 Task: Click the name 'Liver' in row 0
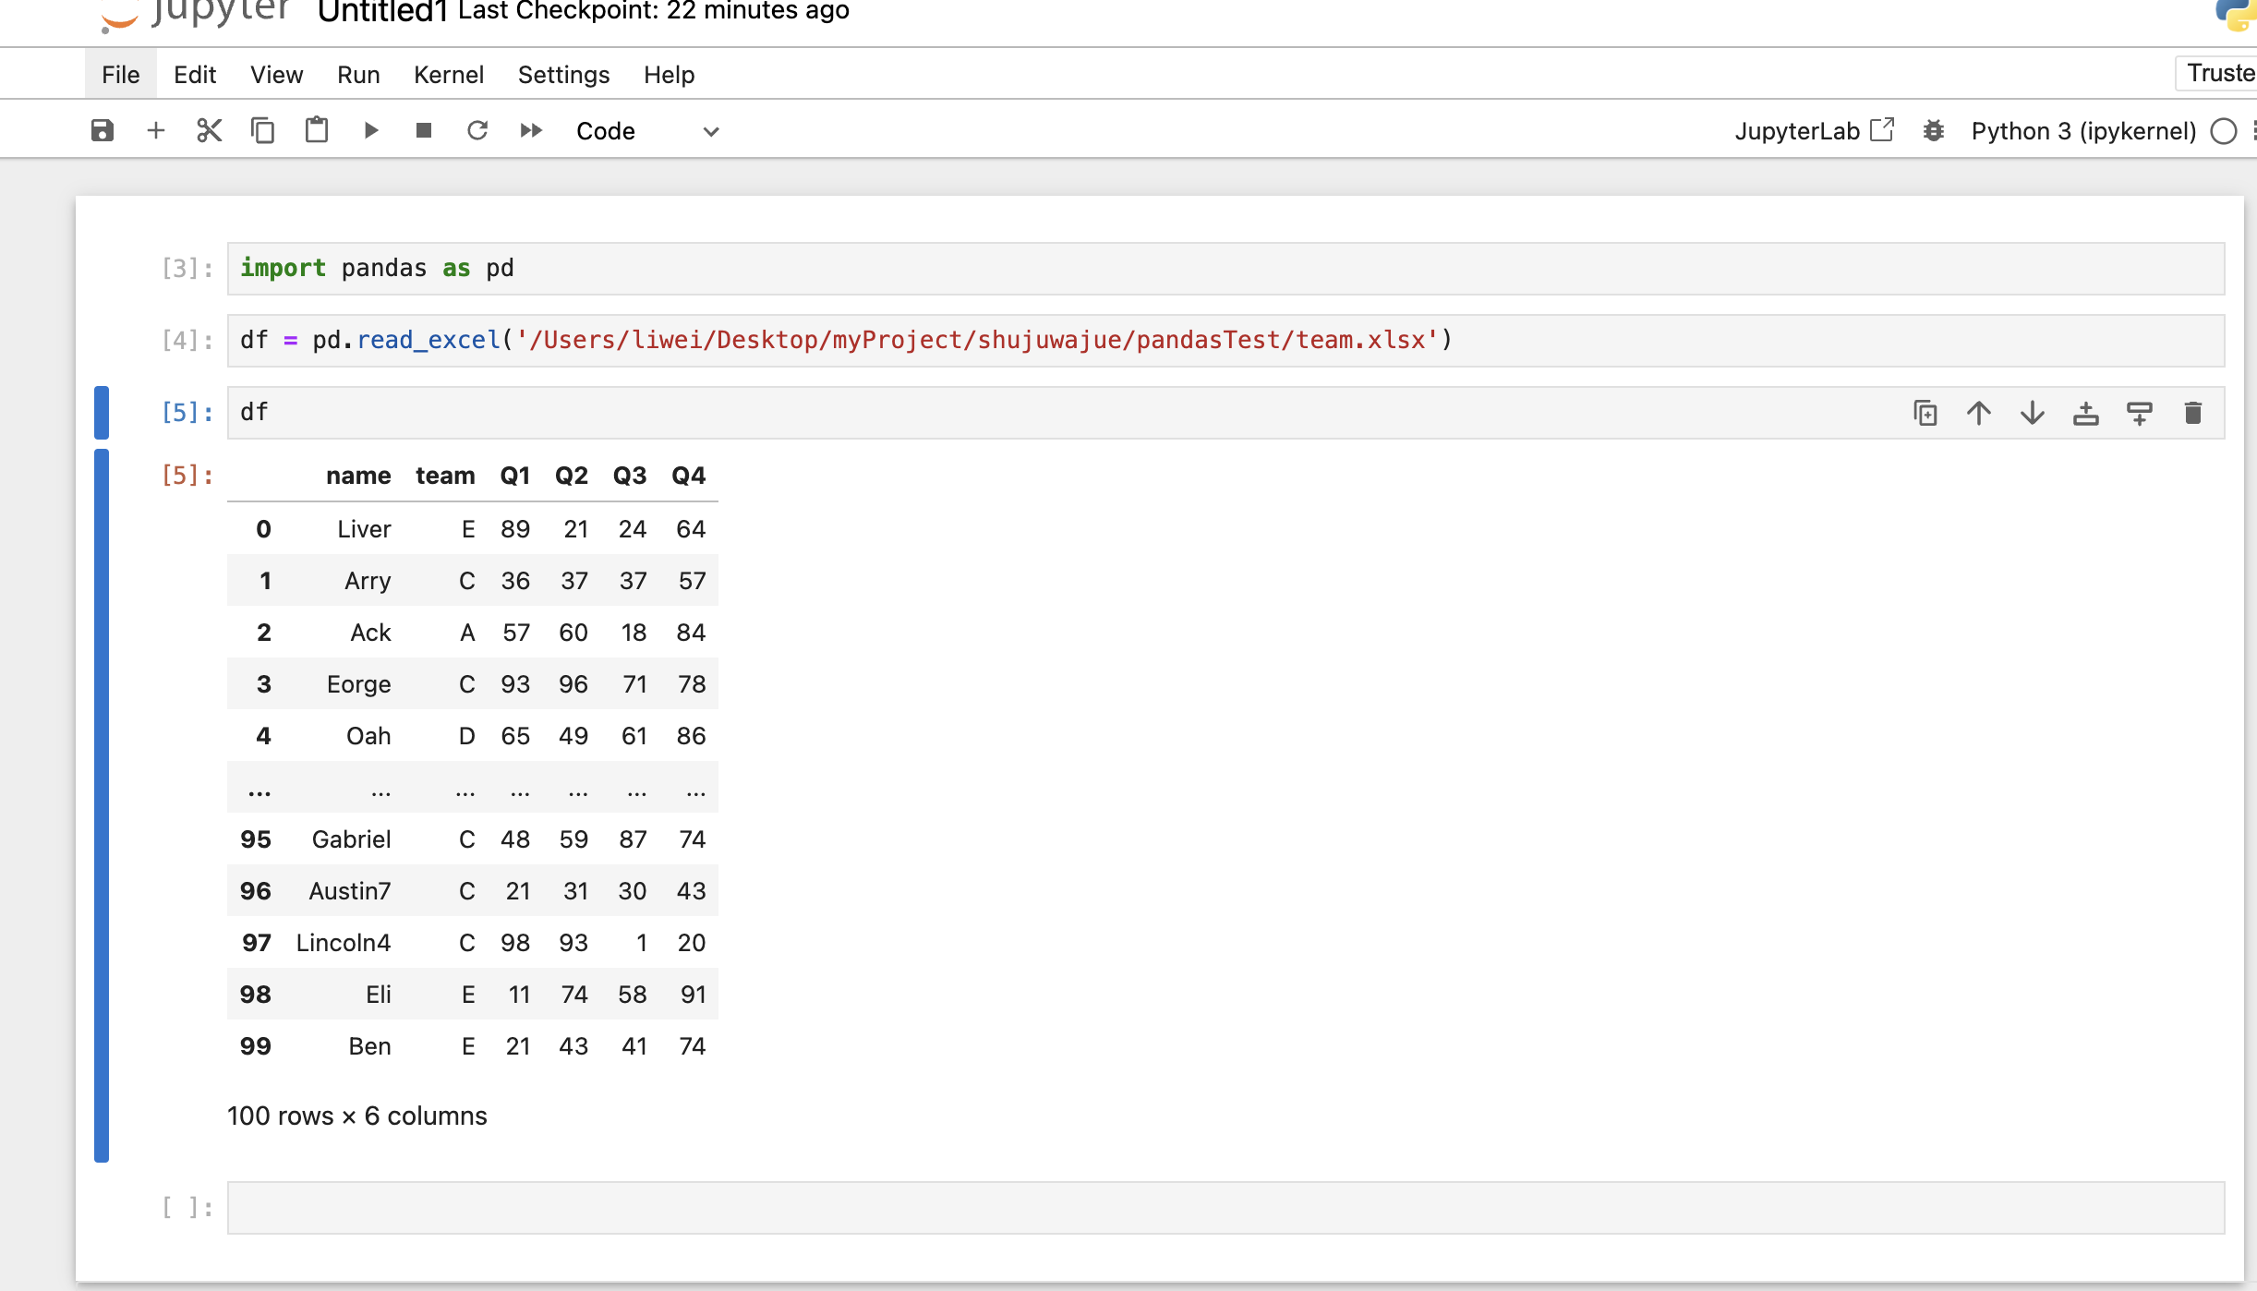364,529
